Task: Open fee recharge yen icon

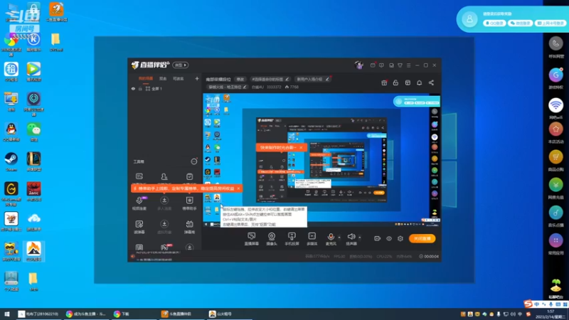Action: [x=555, y=185]
